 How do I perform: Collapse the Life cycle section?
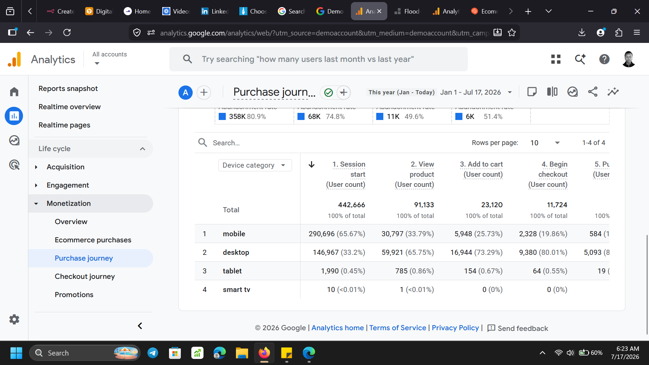(x=143, y=149)
